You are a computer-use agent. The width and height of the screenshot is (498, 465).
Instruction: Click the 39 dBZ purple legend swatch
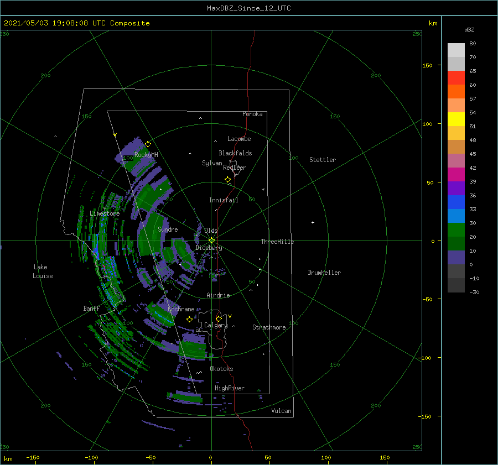[x=456, y=188]
